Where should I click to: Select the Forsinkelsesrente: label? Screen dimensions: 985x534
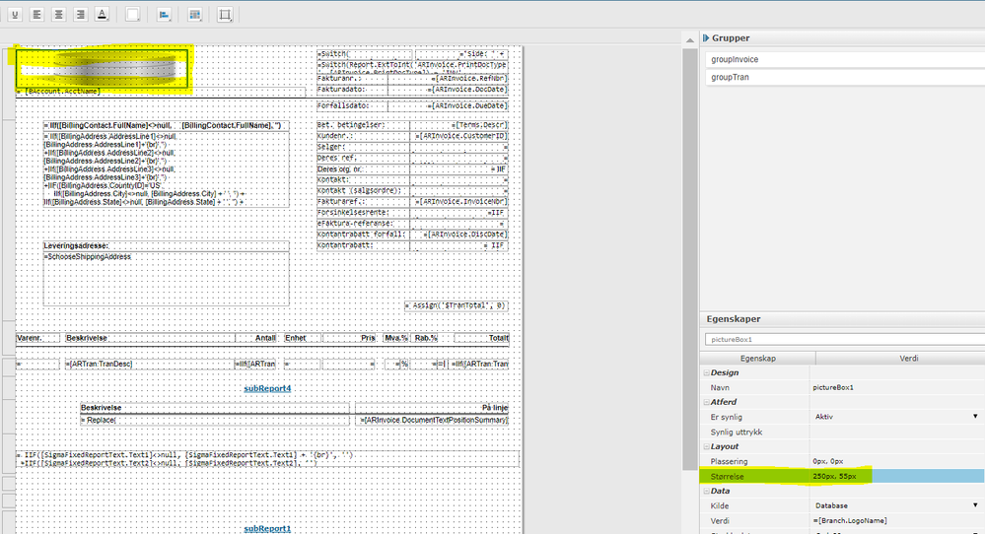[x=363, y=213]
